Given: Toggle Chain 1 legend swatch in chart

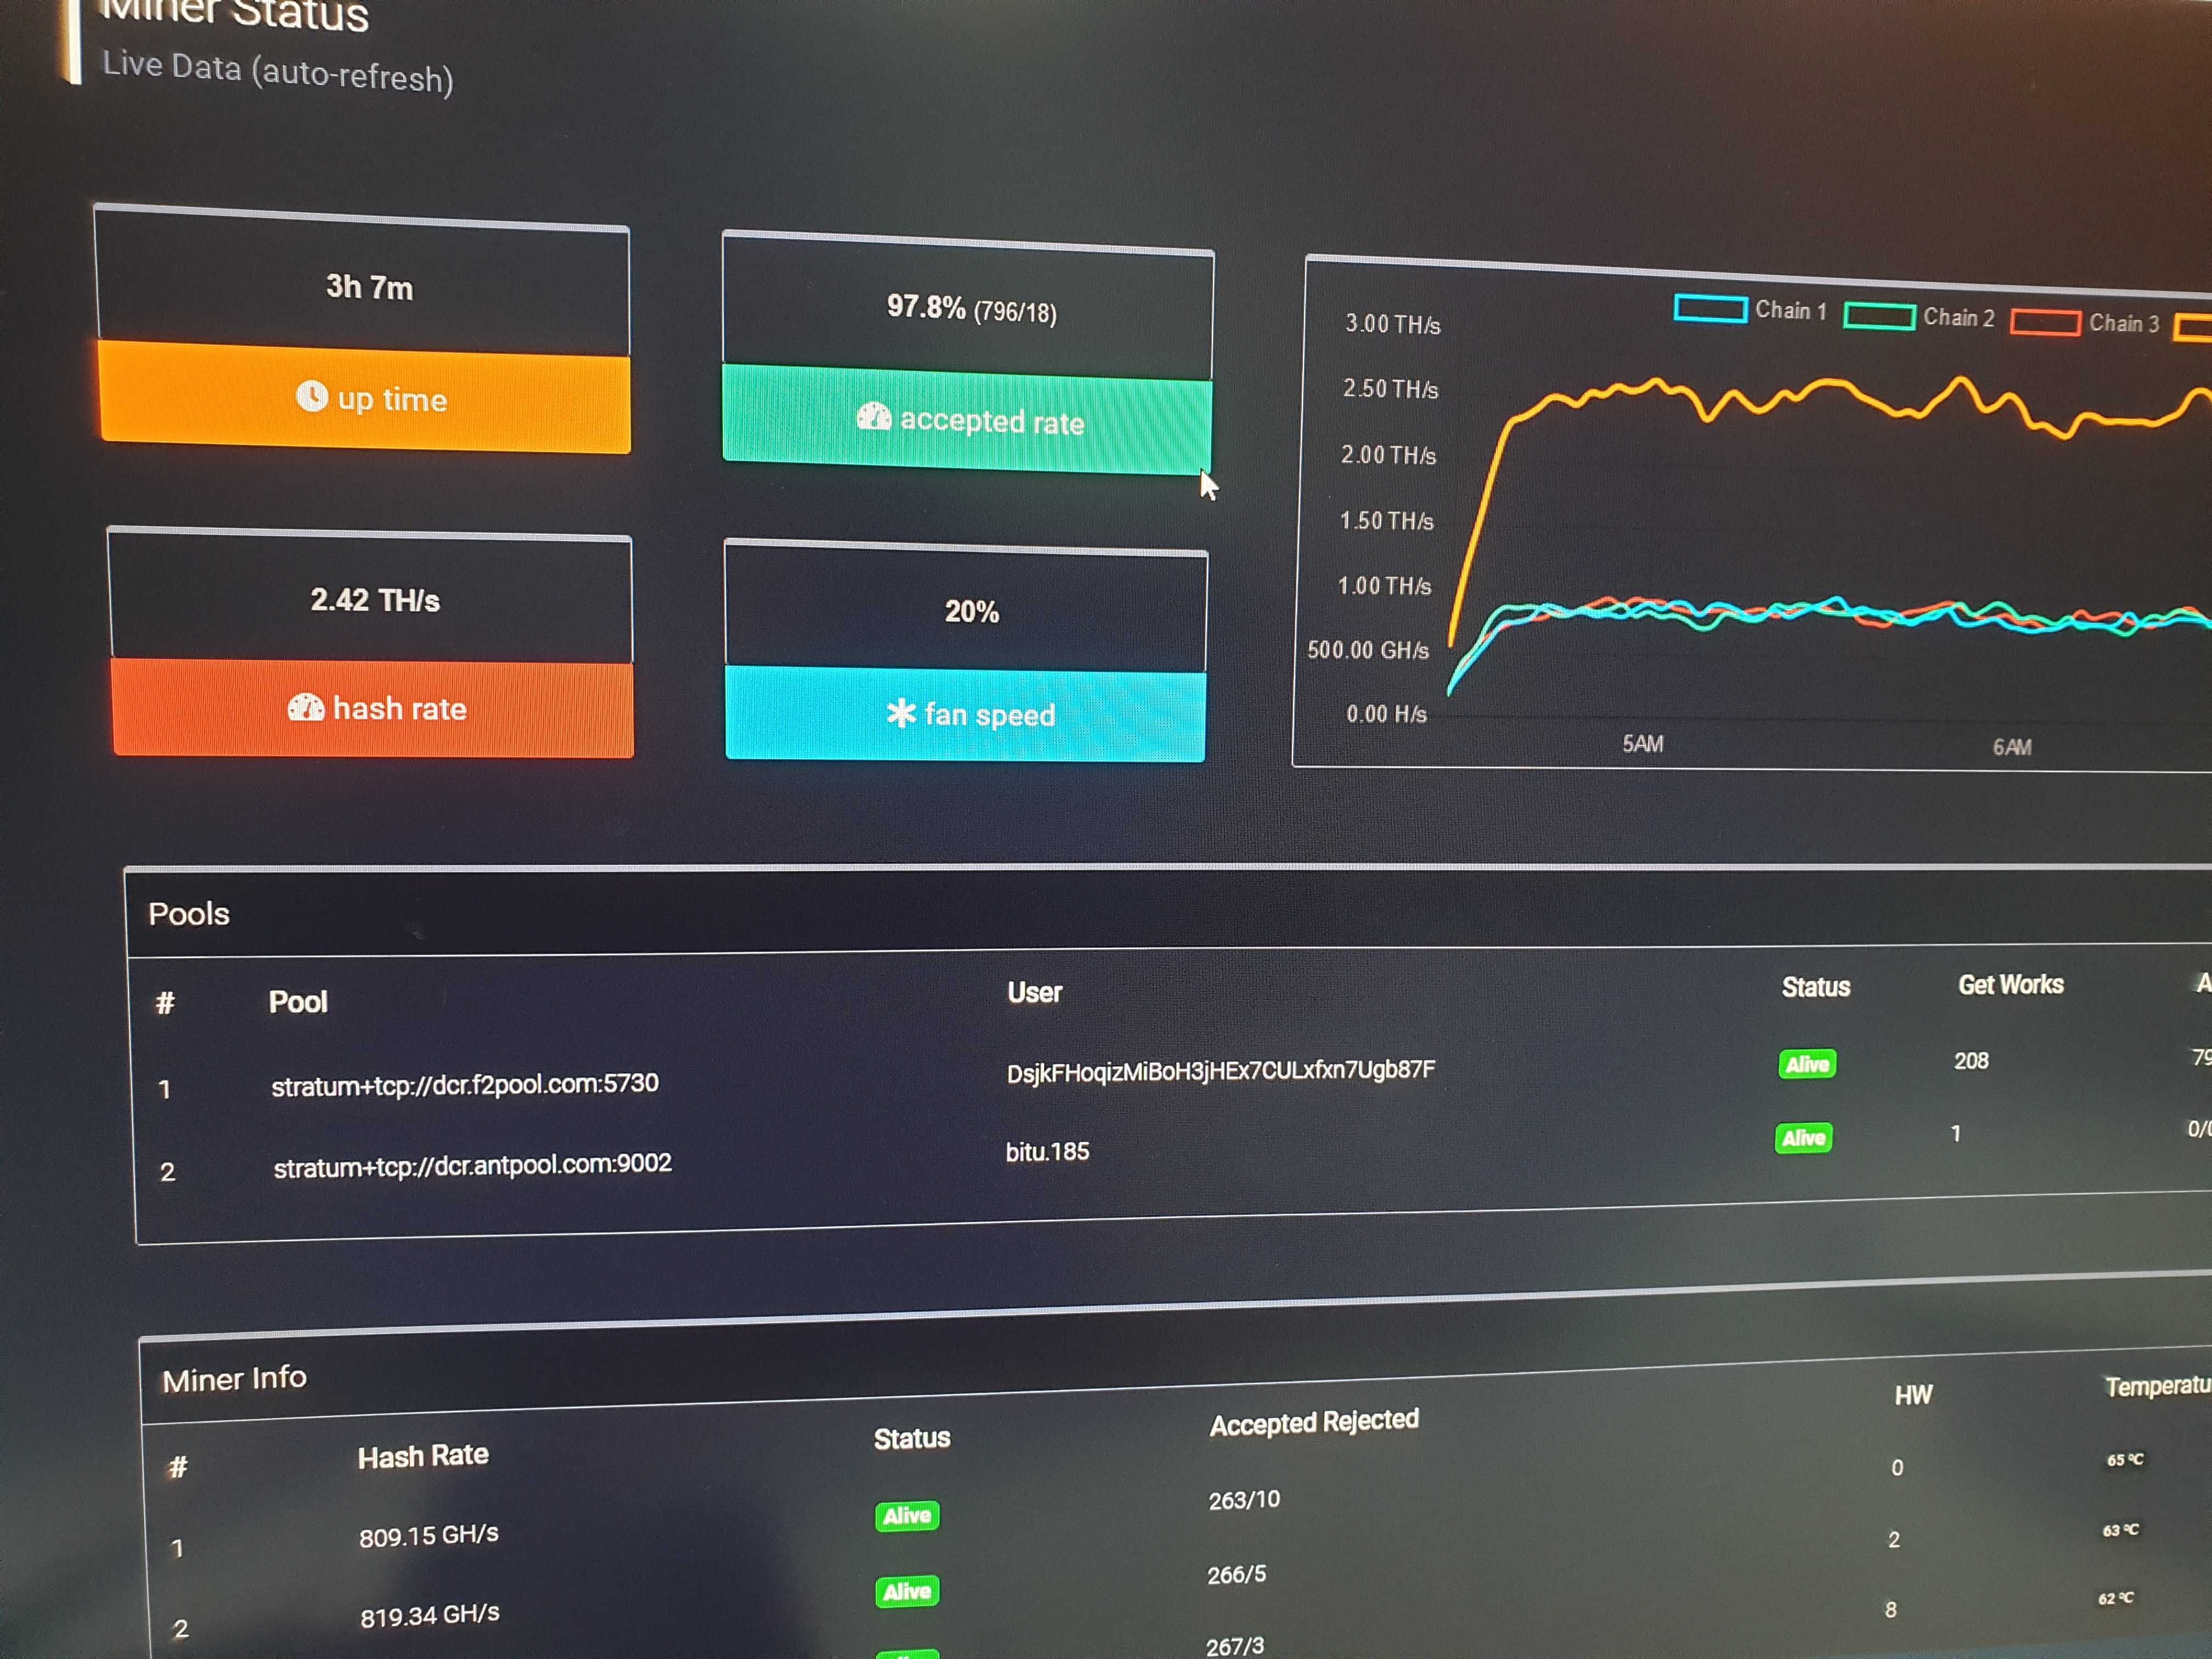Looking at the screenshot, I should click(x=1710, y=309).
